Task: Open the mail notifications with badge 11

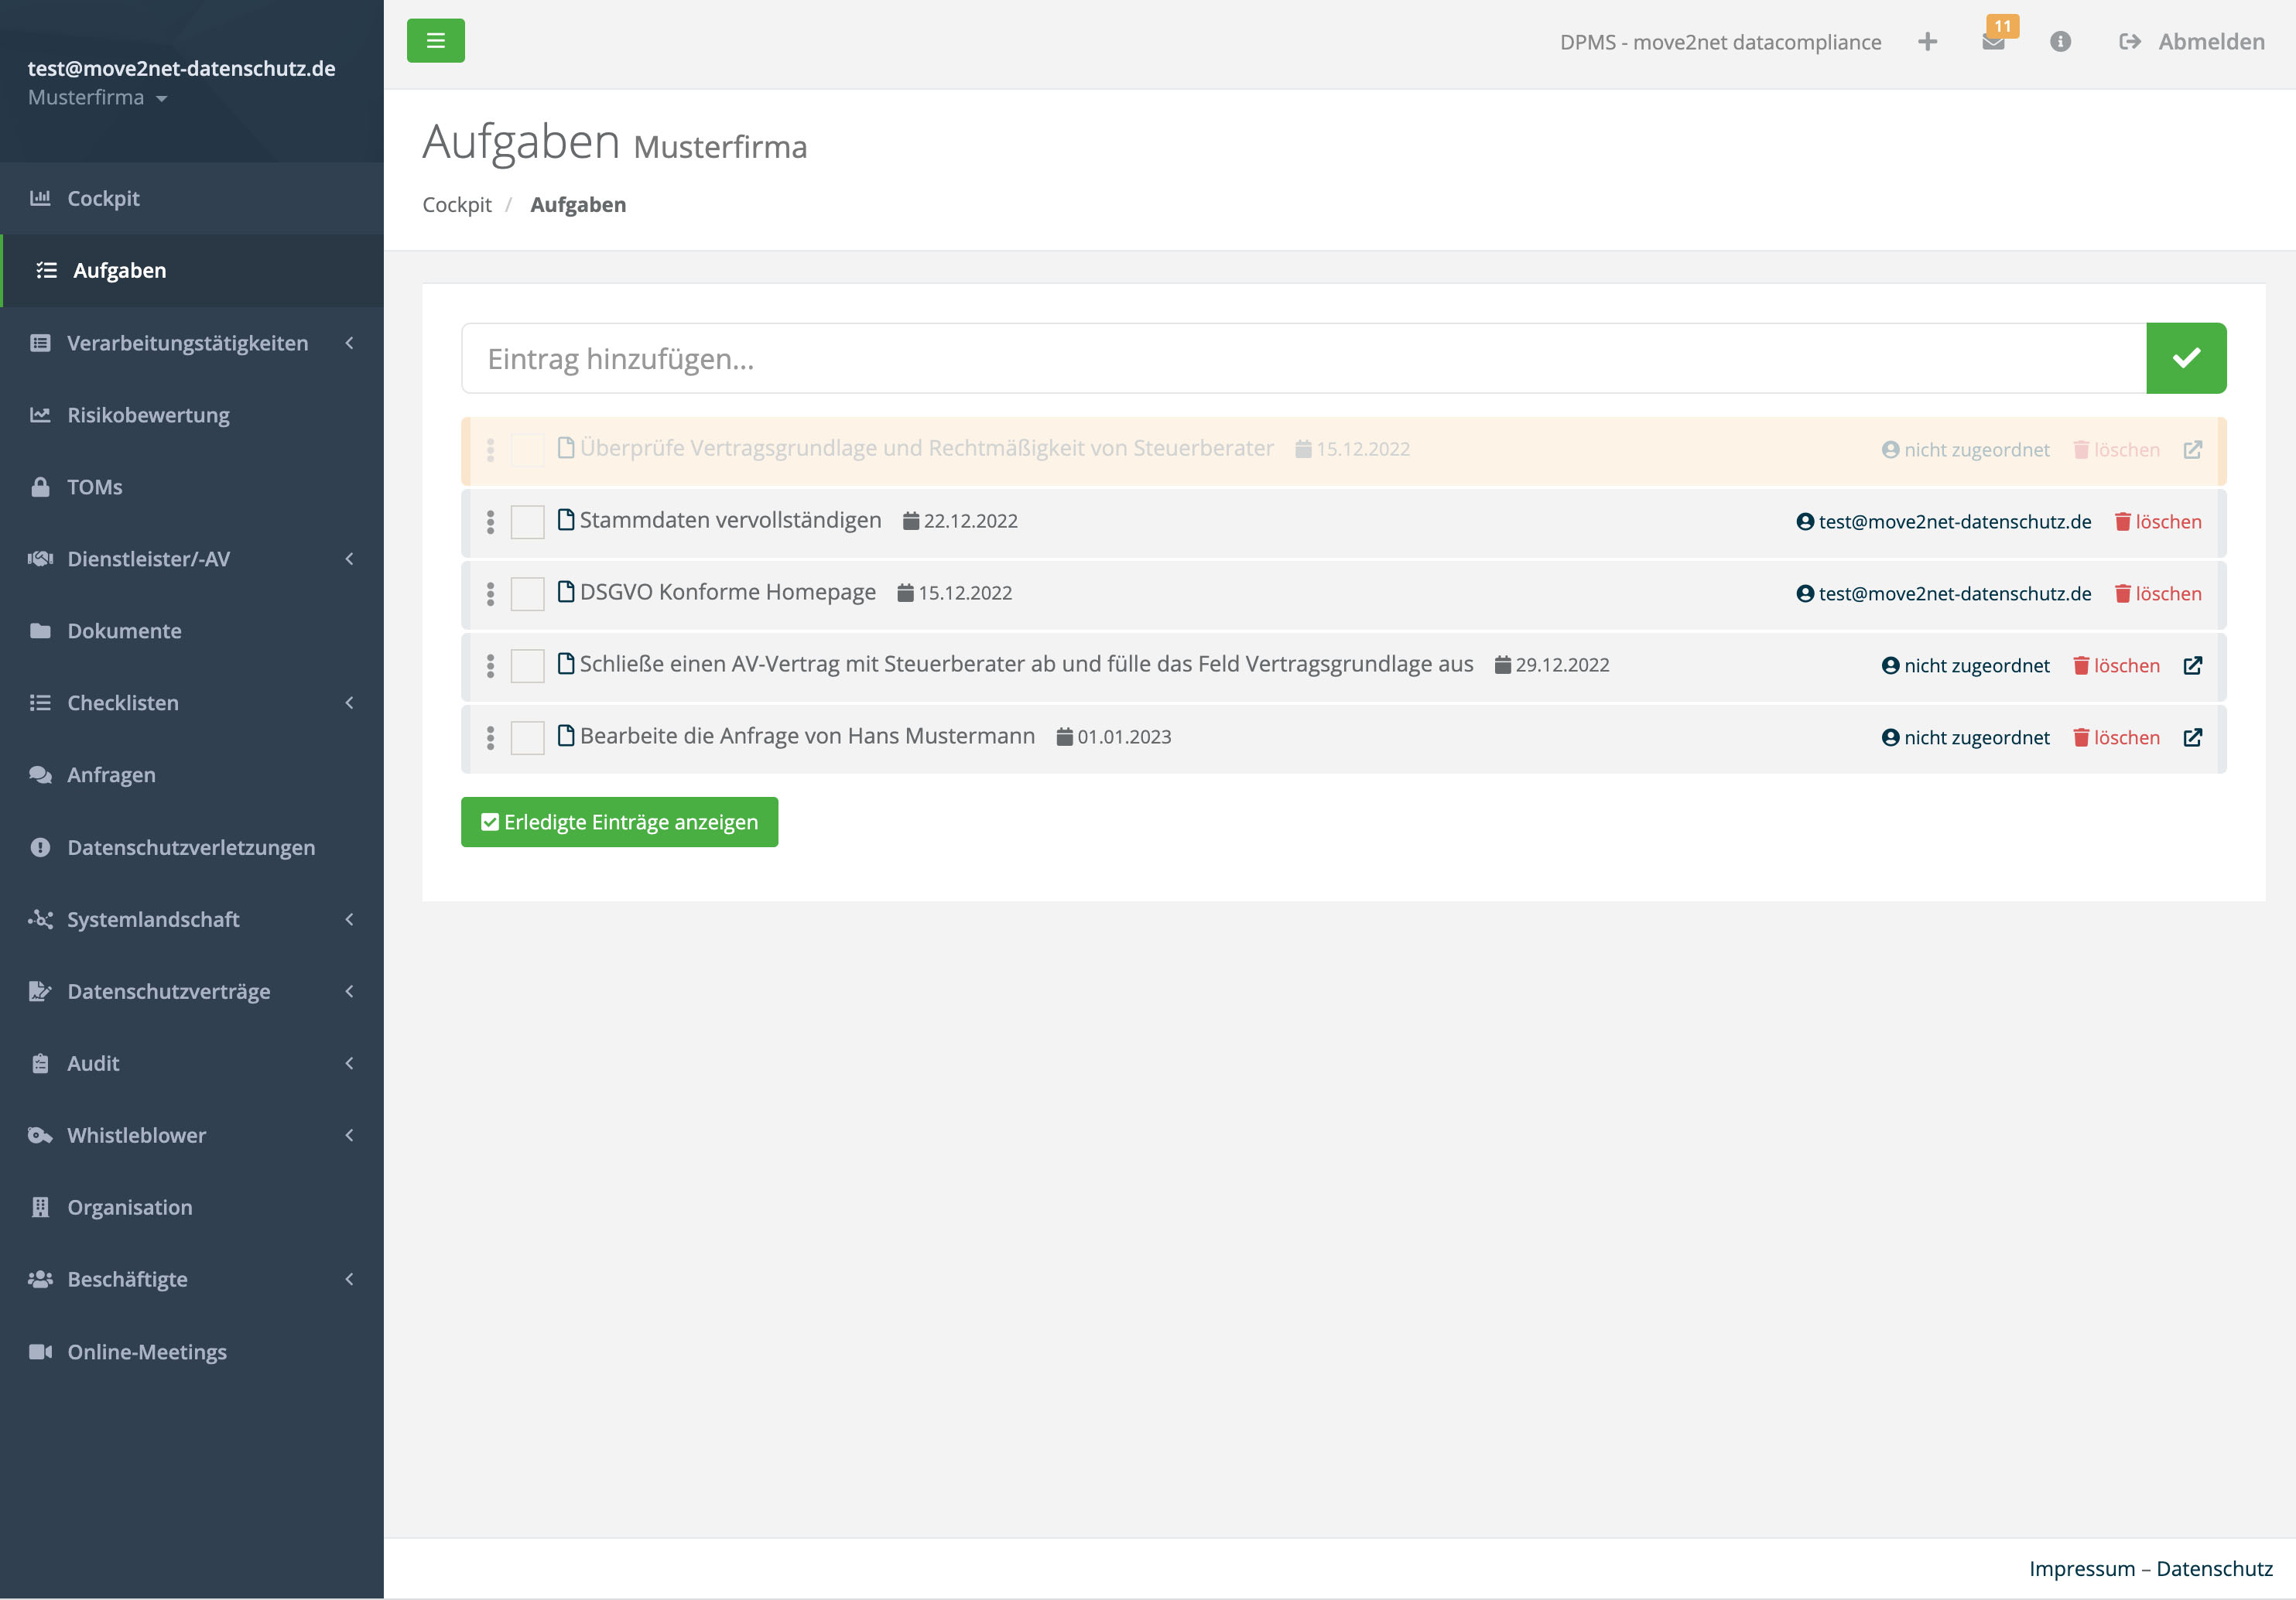Action: (1994, 41)
